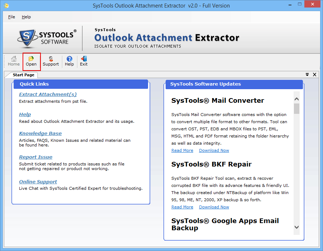Screen dimensions: 323x251
Task: Click Read More under Mail Converter
Action: (182, 150)
